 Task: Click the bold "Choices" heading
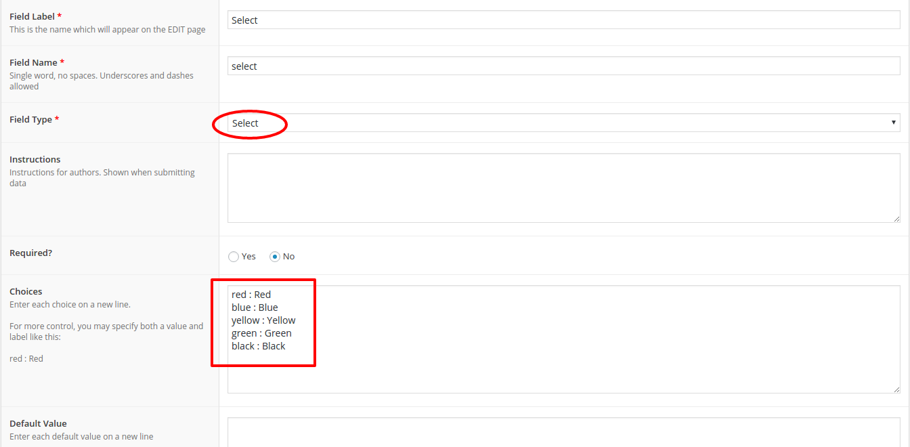pos(26,292)
